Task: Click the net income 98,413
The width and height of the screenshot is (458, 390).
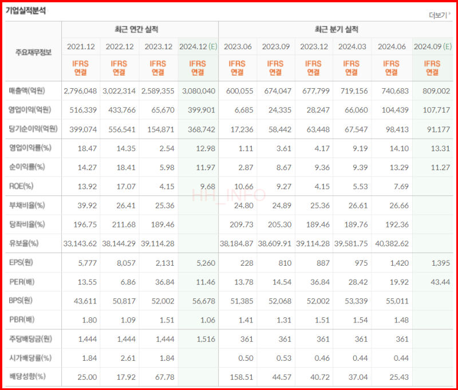Action: [x=397, y=129]
